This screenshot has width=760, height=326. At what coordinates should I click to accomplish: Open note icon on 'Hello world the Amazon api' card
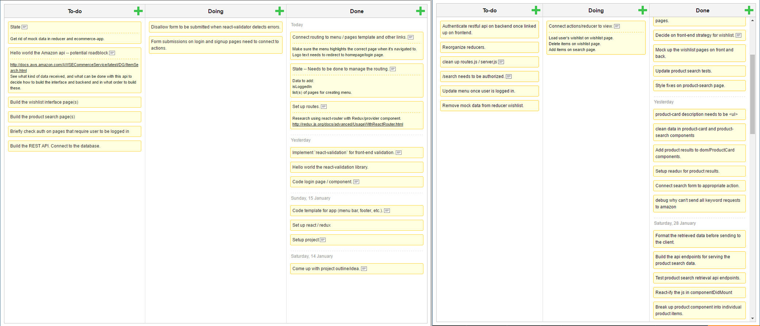point(112,53)
